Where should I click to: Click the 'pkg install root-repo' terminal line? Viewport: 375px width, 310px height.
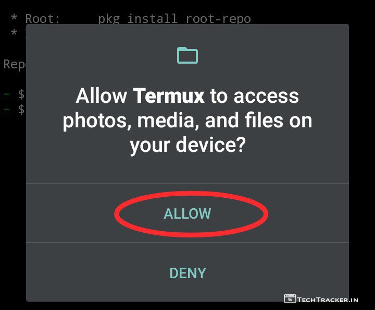[x=174, y=19]
